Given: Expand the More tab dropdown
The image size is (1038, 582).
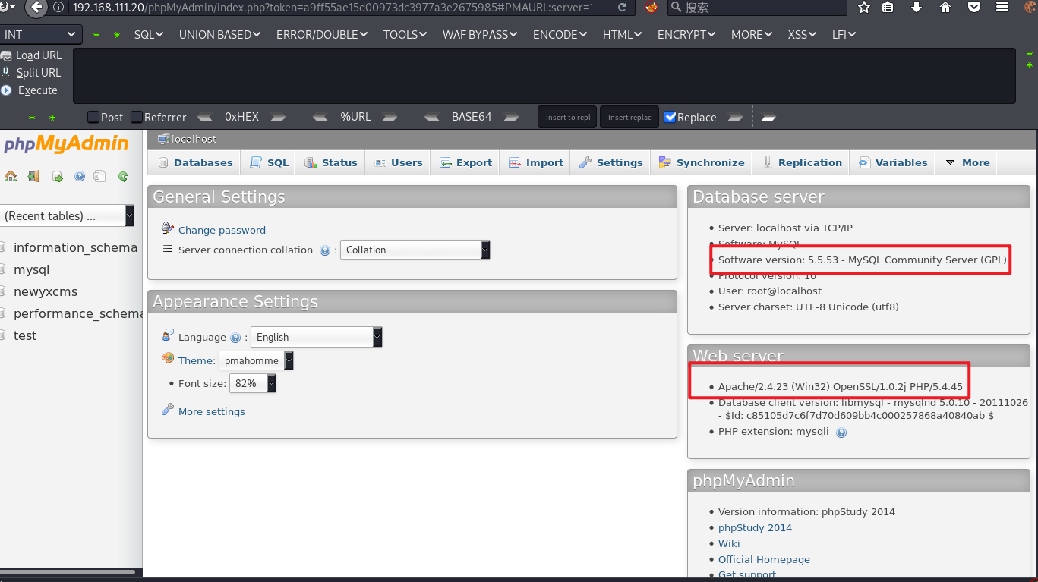Looking at the screenshot, I should [x=967, y=162].
